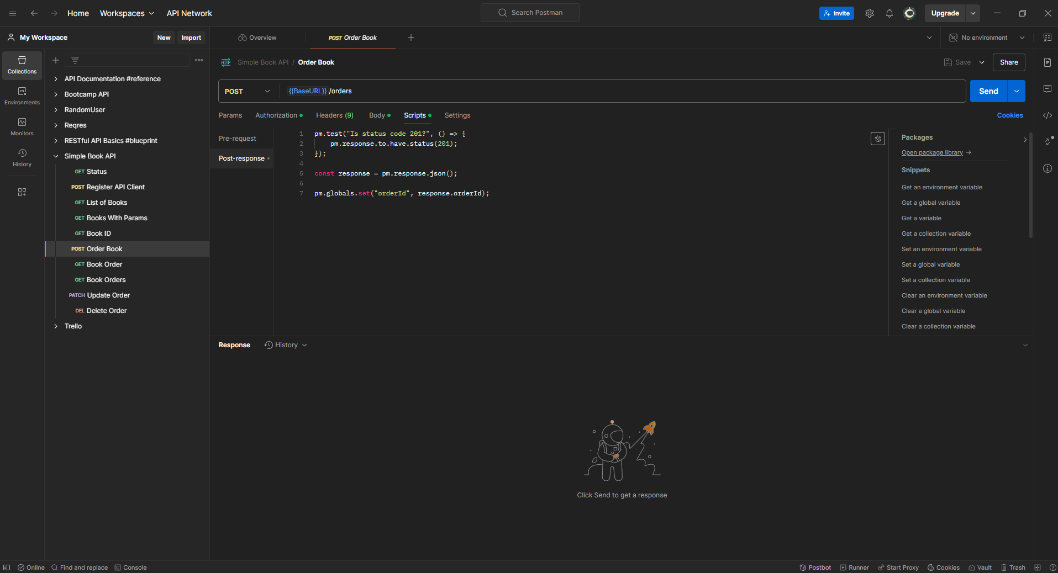Switch to the Authorization tab
Image resolution: width=1058 pixels, height=573 pixels.
278,115
